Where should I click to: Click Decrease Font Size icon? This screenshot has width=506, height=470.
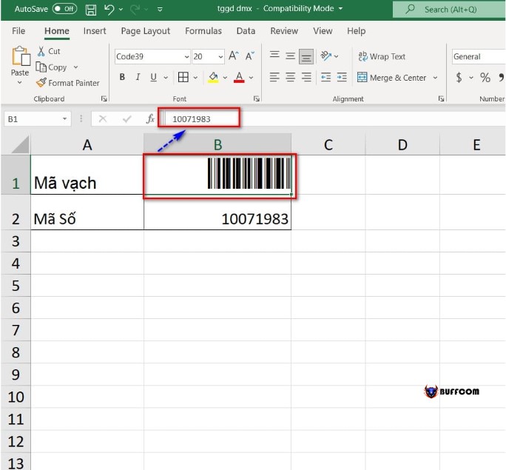pyautogui.click(x=250, y=56)
